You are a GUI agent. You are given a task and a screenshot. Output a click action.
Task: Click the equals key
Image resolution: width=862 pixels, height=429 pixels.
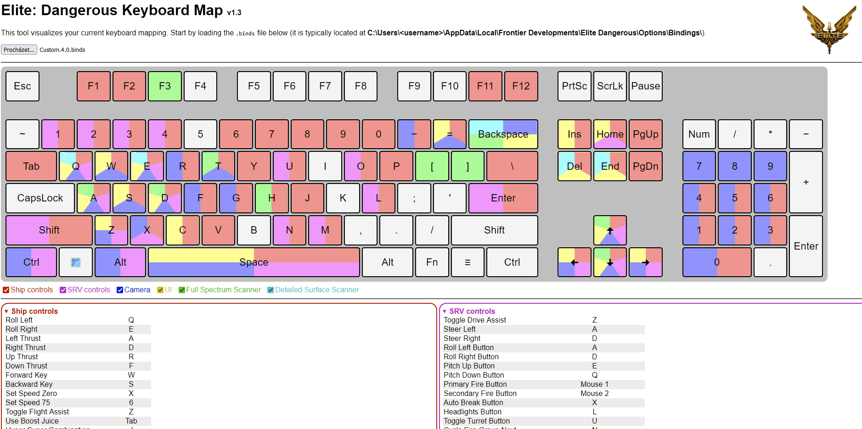pos(450,134)
